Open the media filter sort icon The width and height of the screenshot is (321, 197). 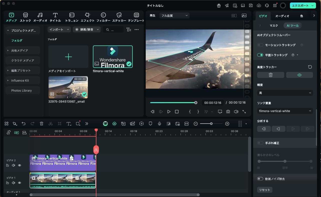pos(129,29)
